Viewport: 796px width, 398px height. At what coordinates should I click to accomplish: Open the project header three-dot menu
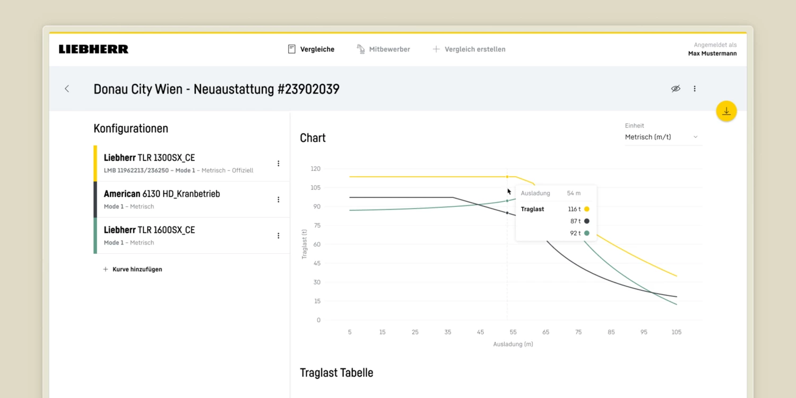click(695, 89)
